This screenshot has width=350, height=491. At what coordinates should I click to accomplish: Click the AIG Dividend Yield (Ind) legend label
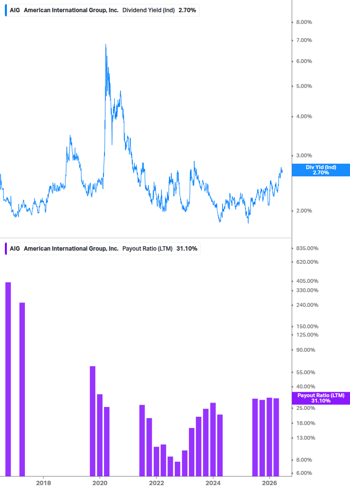[x=103, y=10]
